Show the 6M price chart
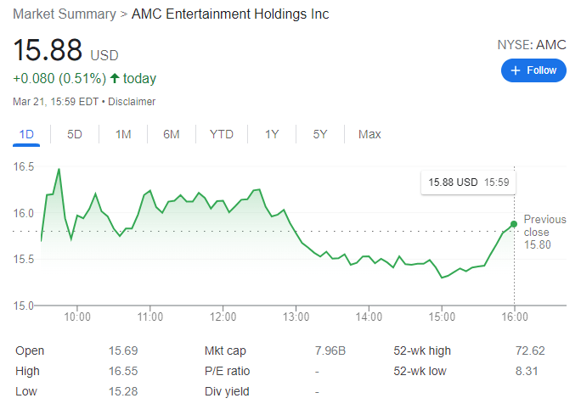The height and width of the screenshot is (415, 581). [x=172, y=134]
